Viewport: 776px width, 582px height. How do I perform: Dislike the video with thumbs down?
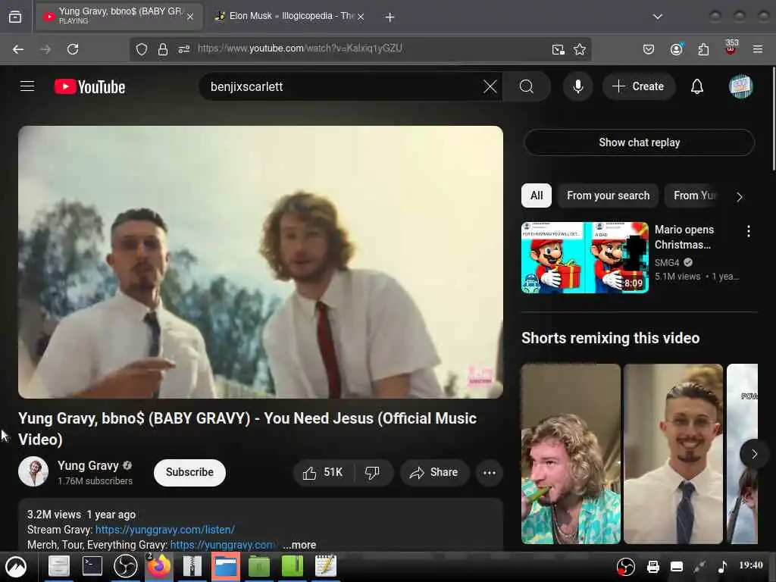[x=373, y=473]
